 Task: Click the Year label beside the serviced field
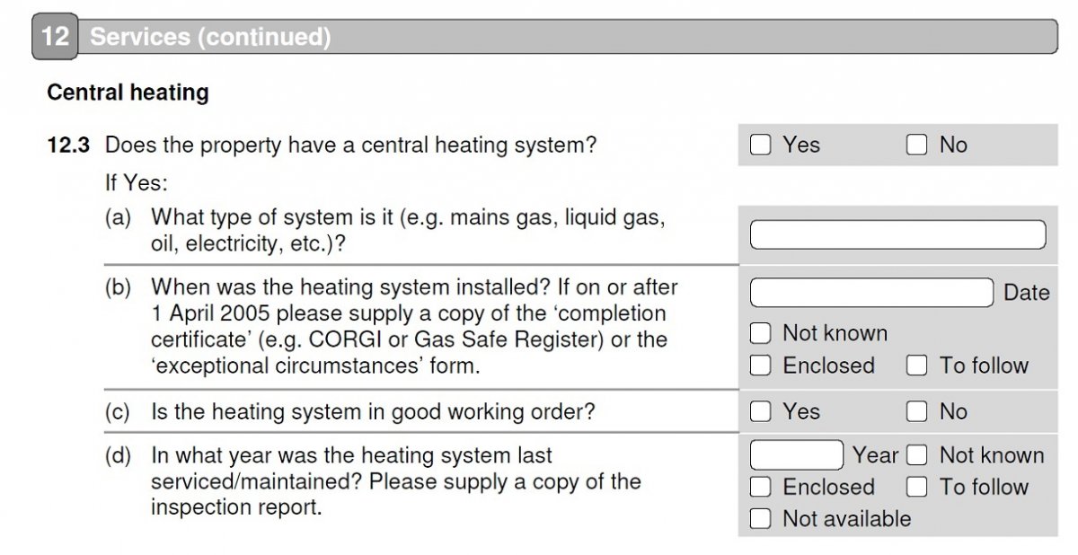point(876,455)
